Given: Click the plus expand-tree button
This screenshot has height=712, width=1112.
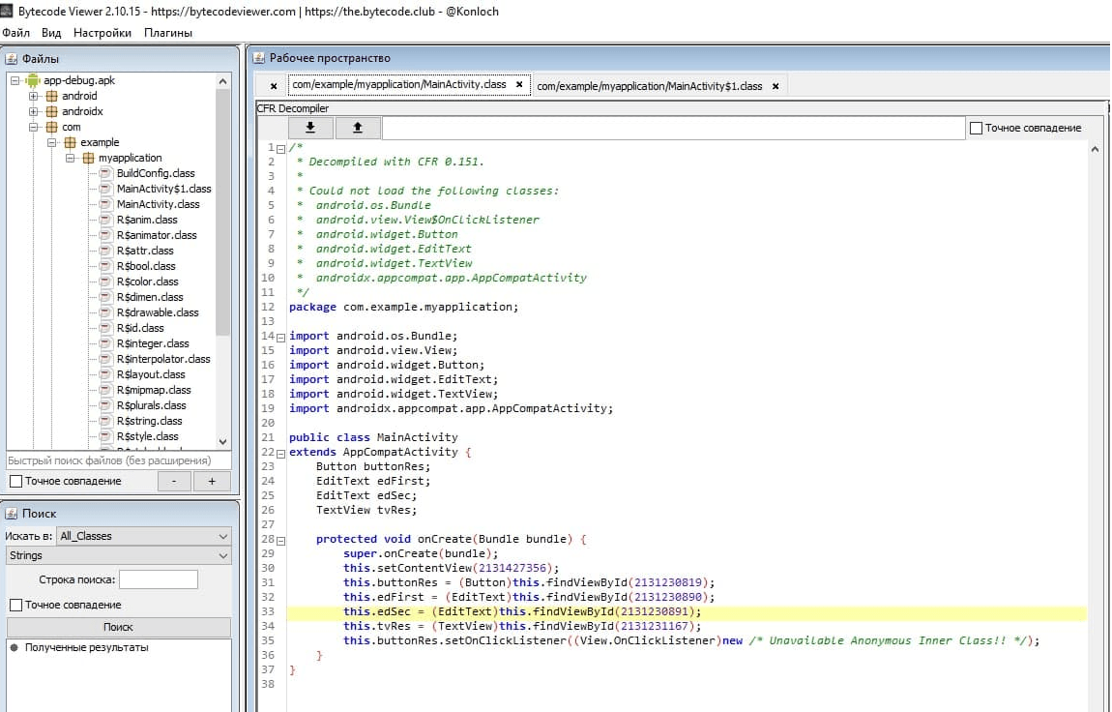Looking at the screenshot, I should point(212,481).
